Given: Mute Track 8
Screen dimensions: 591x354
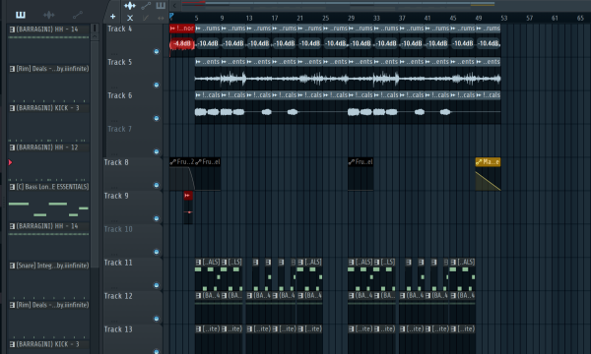Looking at the screenshot, I should [x=157, y=185].
